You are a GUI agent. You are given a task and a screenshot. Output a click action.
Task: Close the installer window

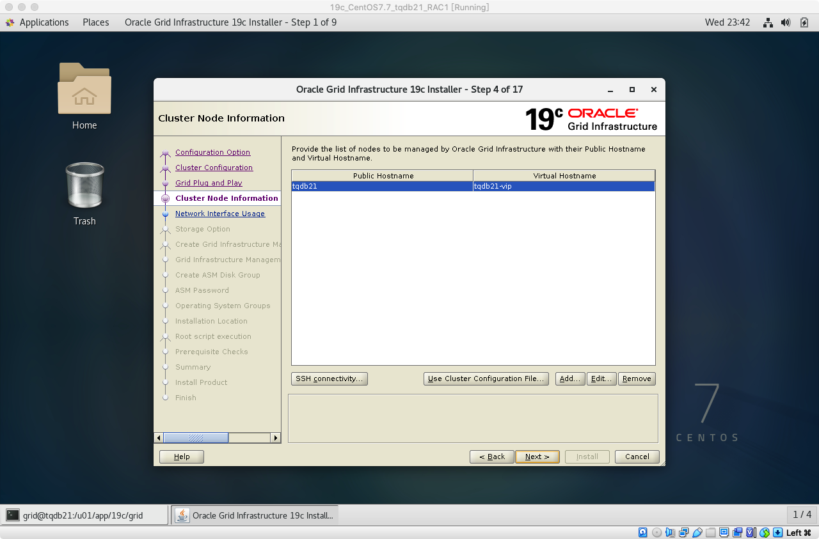(x=653, y=90)
